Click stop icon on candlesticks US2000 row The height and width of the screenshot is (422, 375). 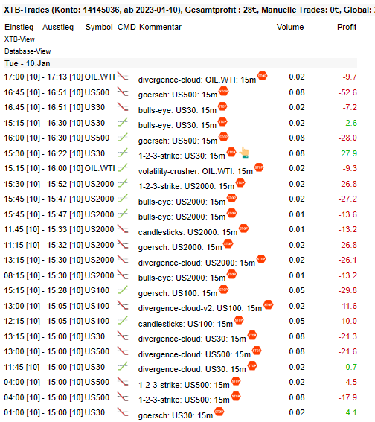pos(244,228)
